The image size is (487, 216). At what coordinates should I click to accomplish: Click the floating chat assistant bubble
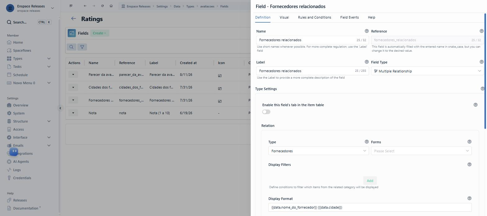(14, 152)
